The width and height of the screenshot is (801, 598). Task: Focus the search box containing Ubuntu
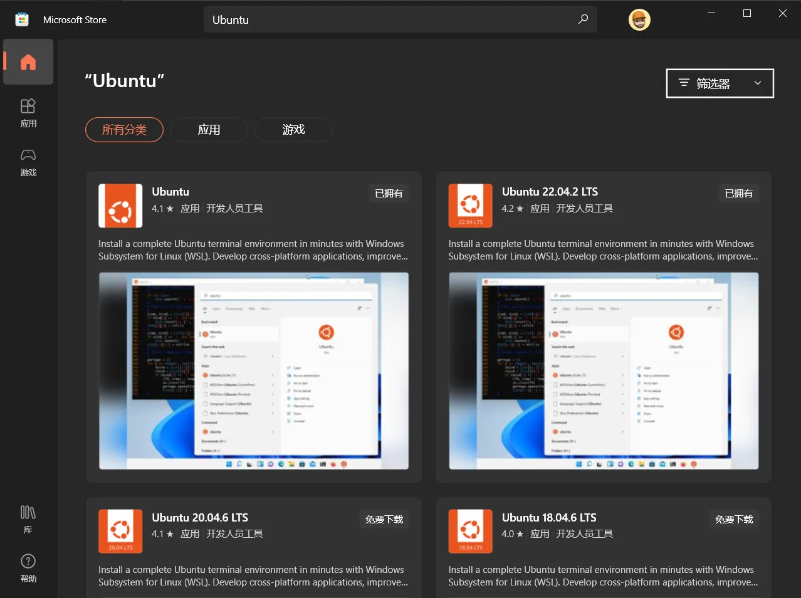click(400, 19)
